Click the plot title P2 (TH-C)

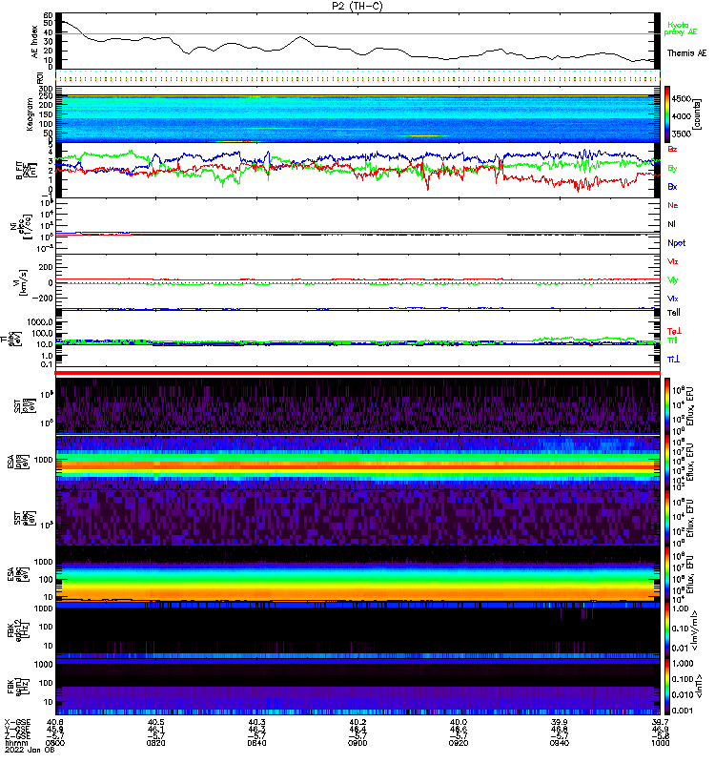click(357, 6)
